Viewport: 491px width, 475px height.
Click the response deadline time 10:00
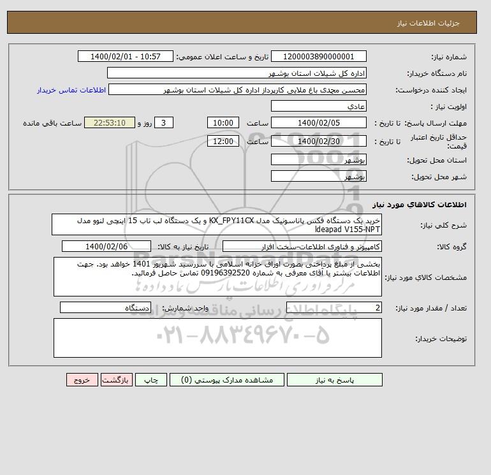click(x=223, y=123)
